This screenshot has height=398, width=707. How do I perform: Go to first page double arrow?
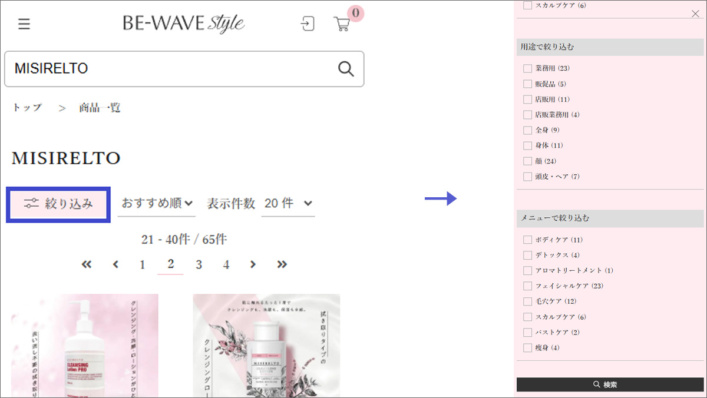tap(87, 264)
